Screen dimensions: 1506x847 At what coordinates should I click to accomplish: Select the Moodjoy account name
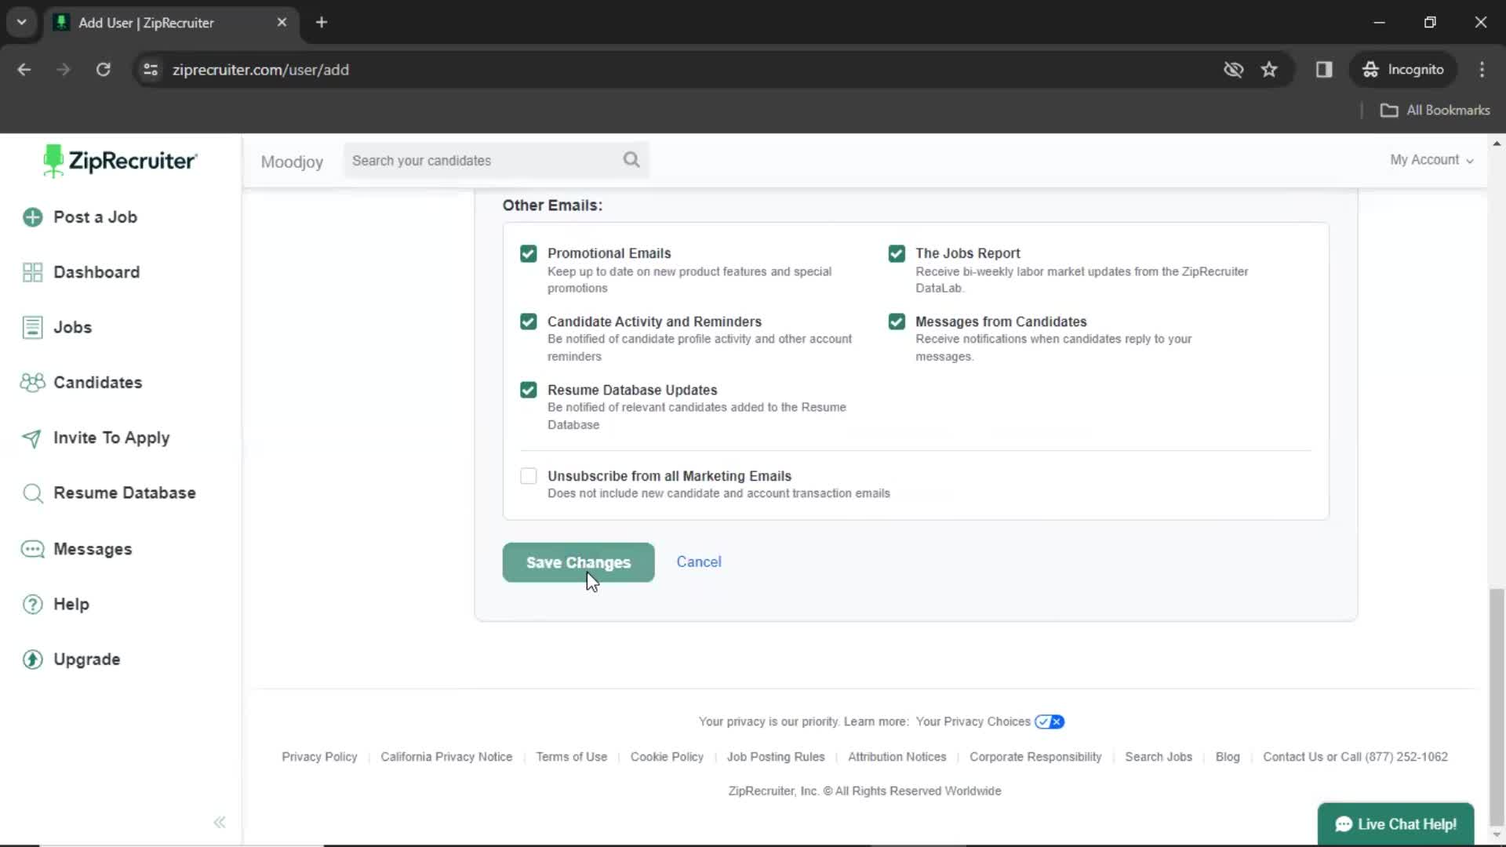coord(293,162)
